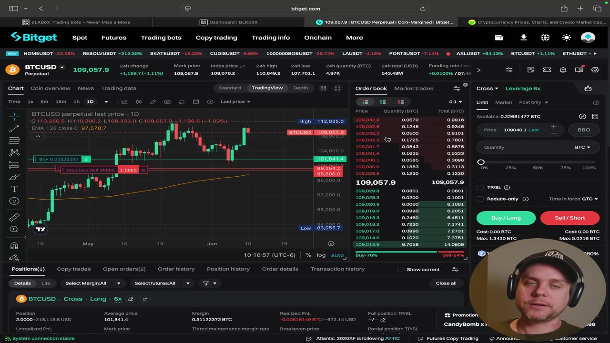Click the Buy / Long button
Viewport: 610px width, 343px height.
pyautogui.click(x=506, y=218)
